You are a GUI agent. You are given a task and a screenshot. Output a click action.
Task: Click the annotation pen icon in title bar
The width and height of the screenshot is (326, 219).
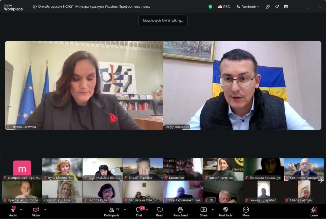tap(268, 7)
